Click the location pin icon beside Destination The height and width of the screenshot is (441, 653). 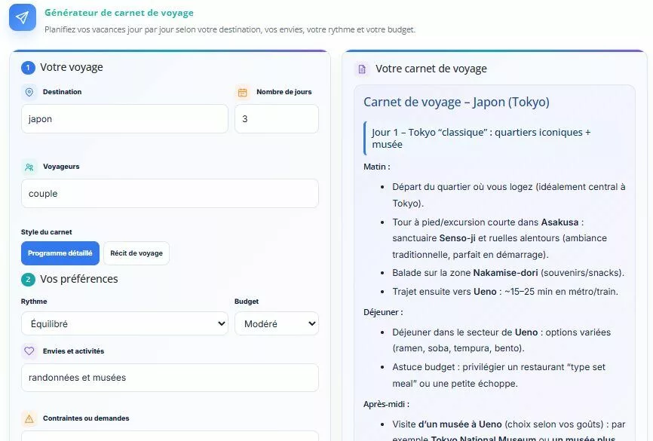[29, 92]
